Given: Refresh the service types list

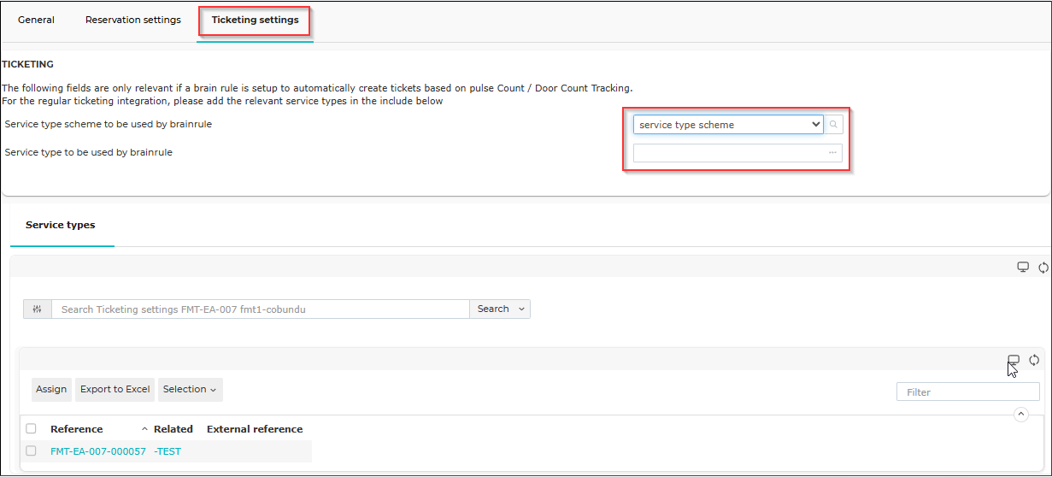Looking at the screenshot, I should [x=1034, y=360].
